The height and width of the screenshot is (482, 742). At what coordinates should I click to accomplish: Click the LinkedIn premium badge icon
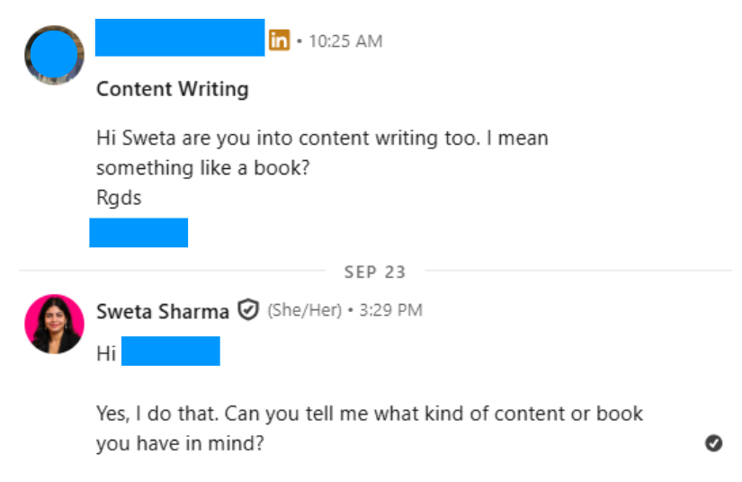coord(280,40)
